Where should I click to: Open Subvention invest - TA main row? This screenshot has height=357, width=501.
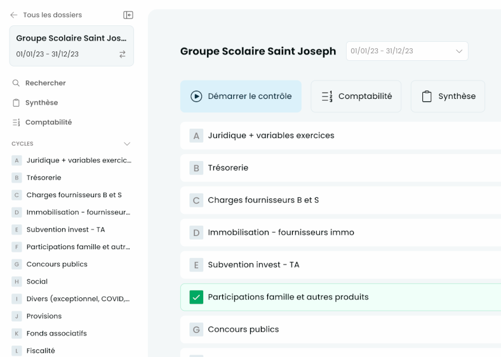pyautogui.click(x=253, y=265)
